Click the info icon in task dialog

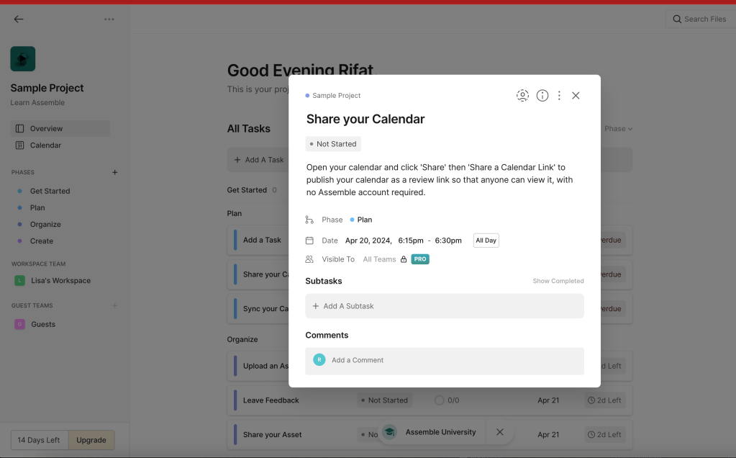[542, 95]
